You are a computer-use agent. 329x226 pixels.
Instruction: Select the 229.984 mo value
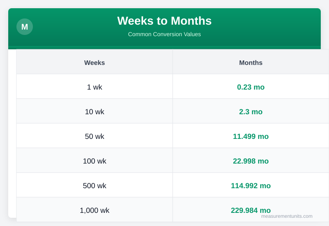point(251,210)
